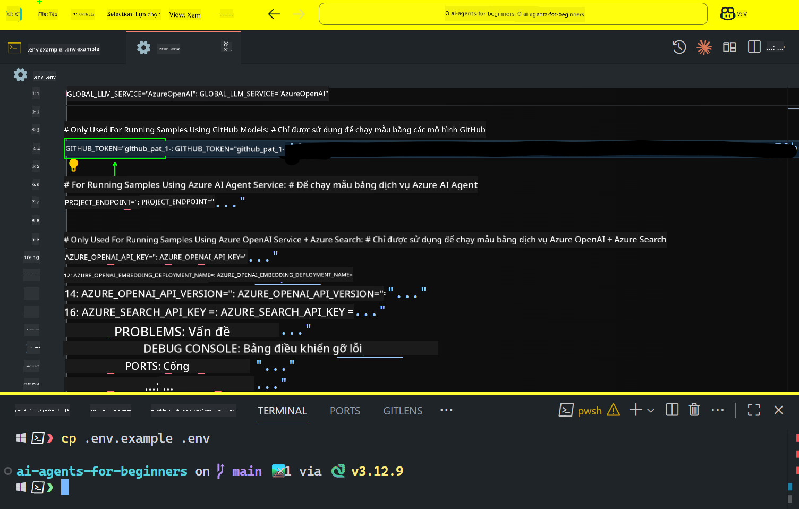
Task: Click the editor minimap scrollbar slider
Action: point(793,108)
